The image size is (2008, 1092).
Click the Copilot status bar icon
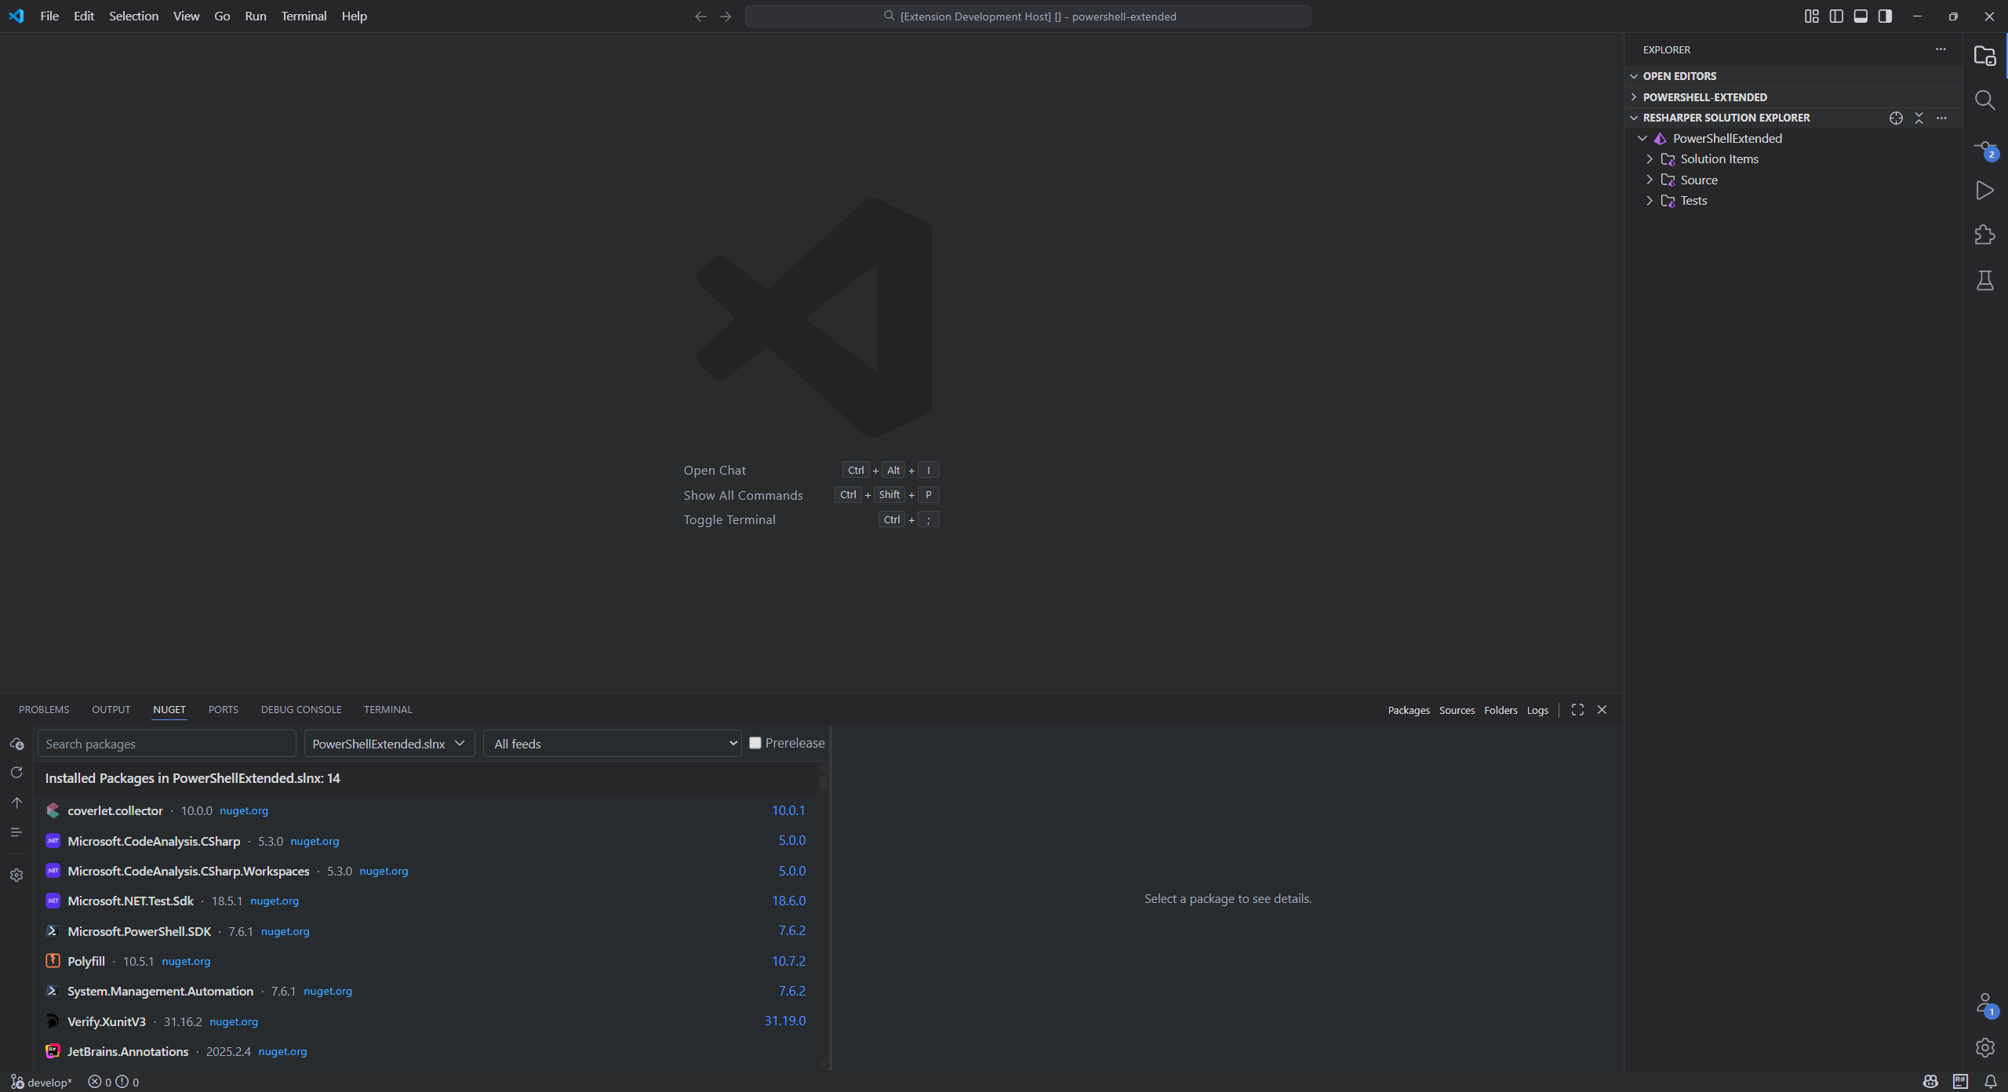(1930, 1082)
